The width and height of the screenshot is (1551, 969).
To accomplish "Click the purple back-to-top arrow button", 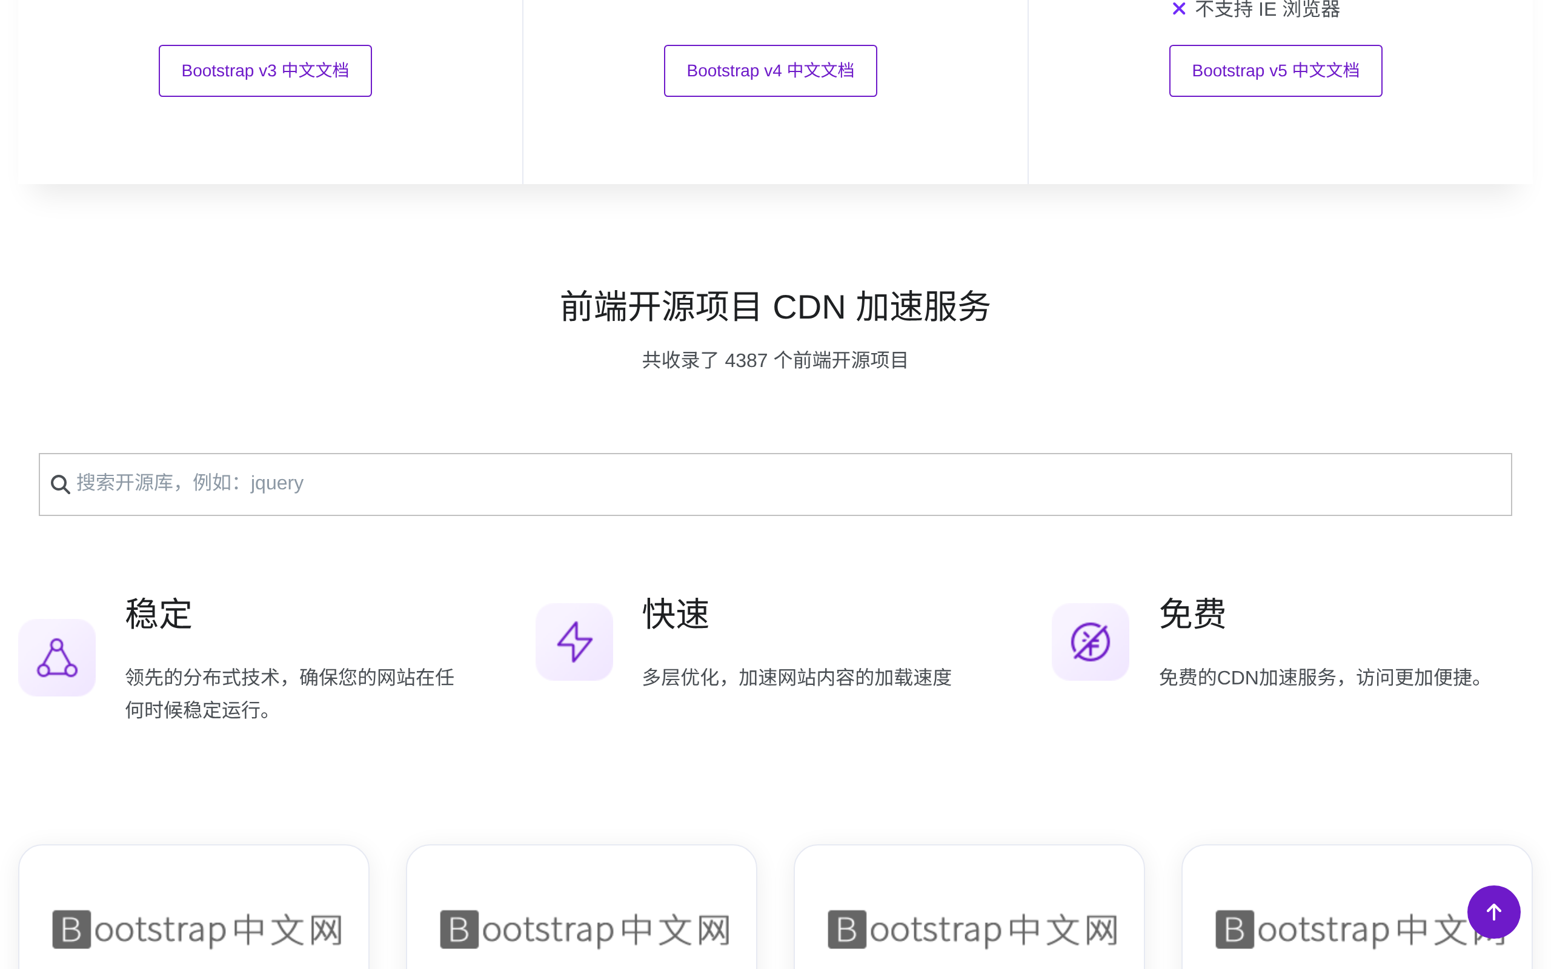I will (1493, 911).
